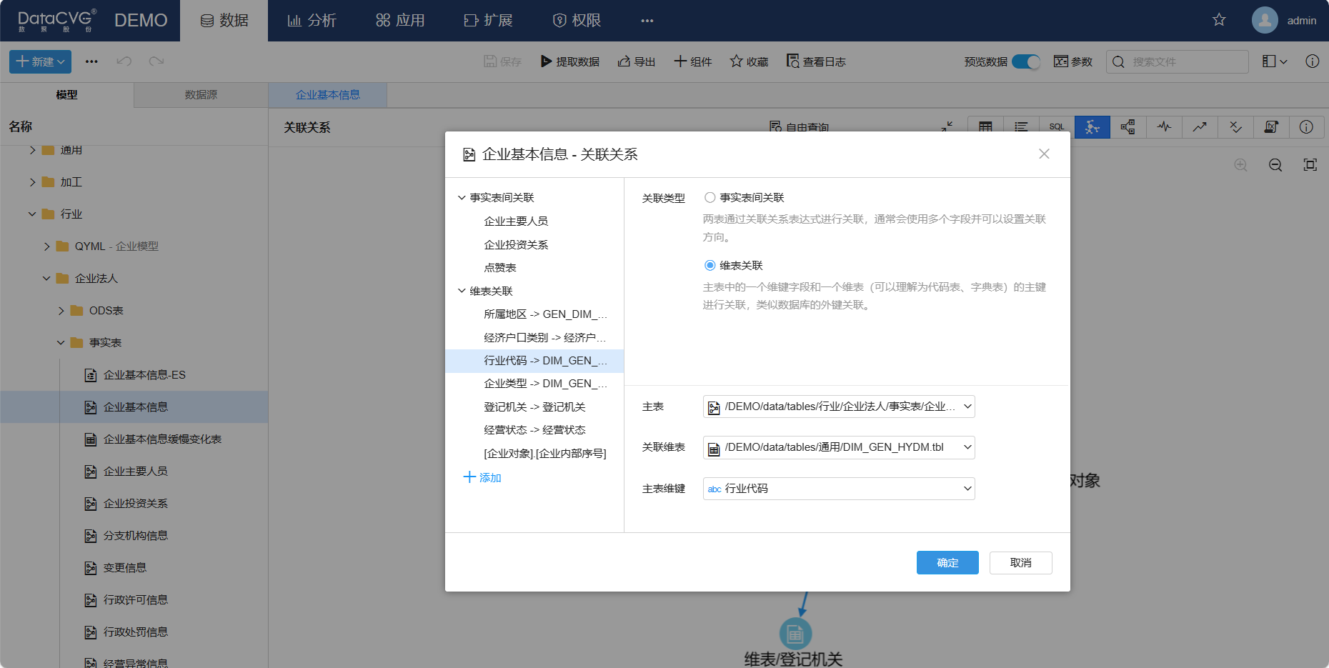Click the 自由查询 button
1329x668 pixels.
799,127
